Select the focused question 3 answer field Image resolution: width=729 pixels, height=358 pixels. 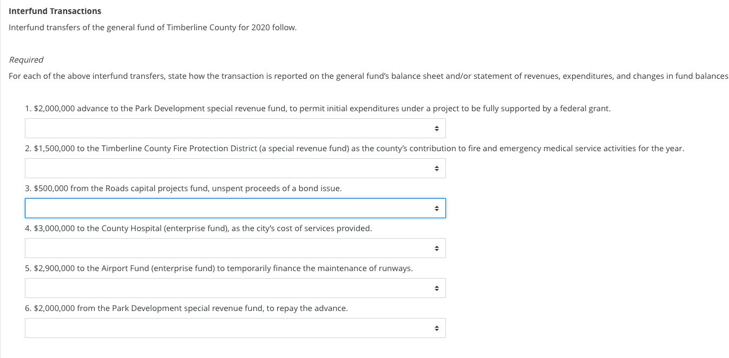pyautogui.click(x=216, y=208)
